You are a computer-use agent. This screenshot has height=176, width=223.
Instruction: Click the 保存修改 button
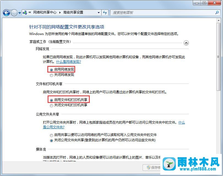tap(152, 167)
